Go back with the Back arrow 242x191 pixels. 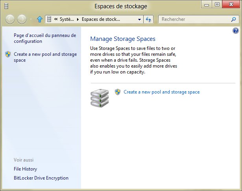(x=11, y=19)
